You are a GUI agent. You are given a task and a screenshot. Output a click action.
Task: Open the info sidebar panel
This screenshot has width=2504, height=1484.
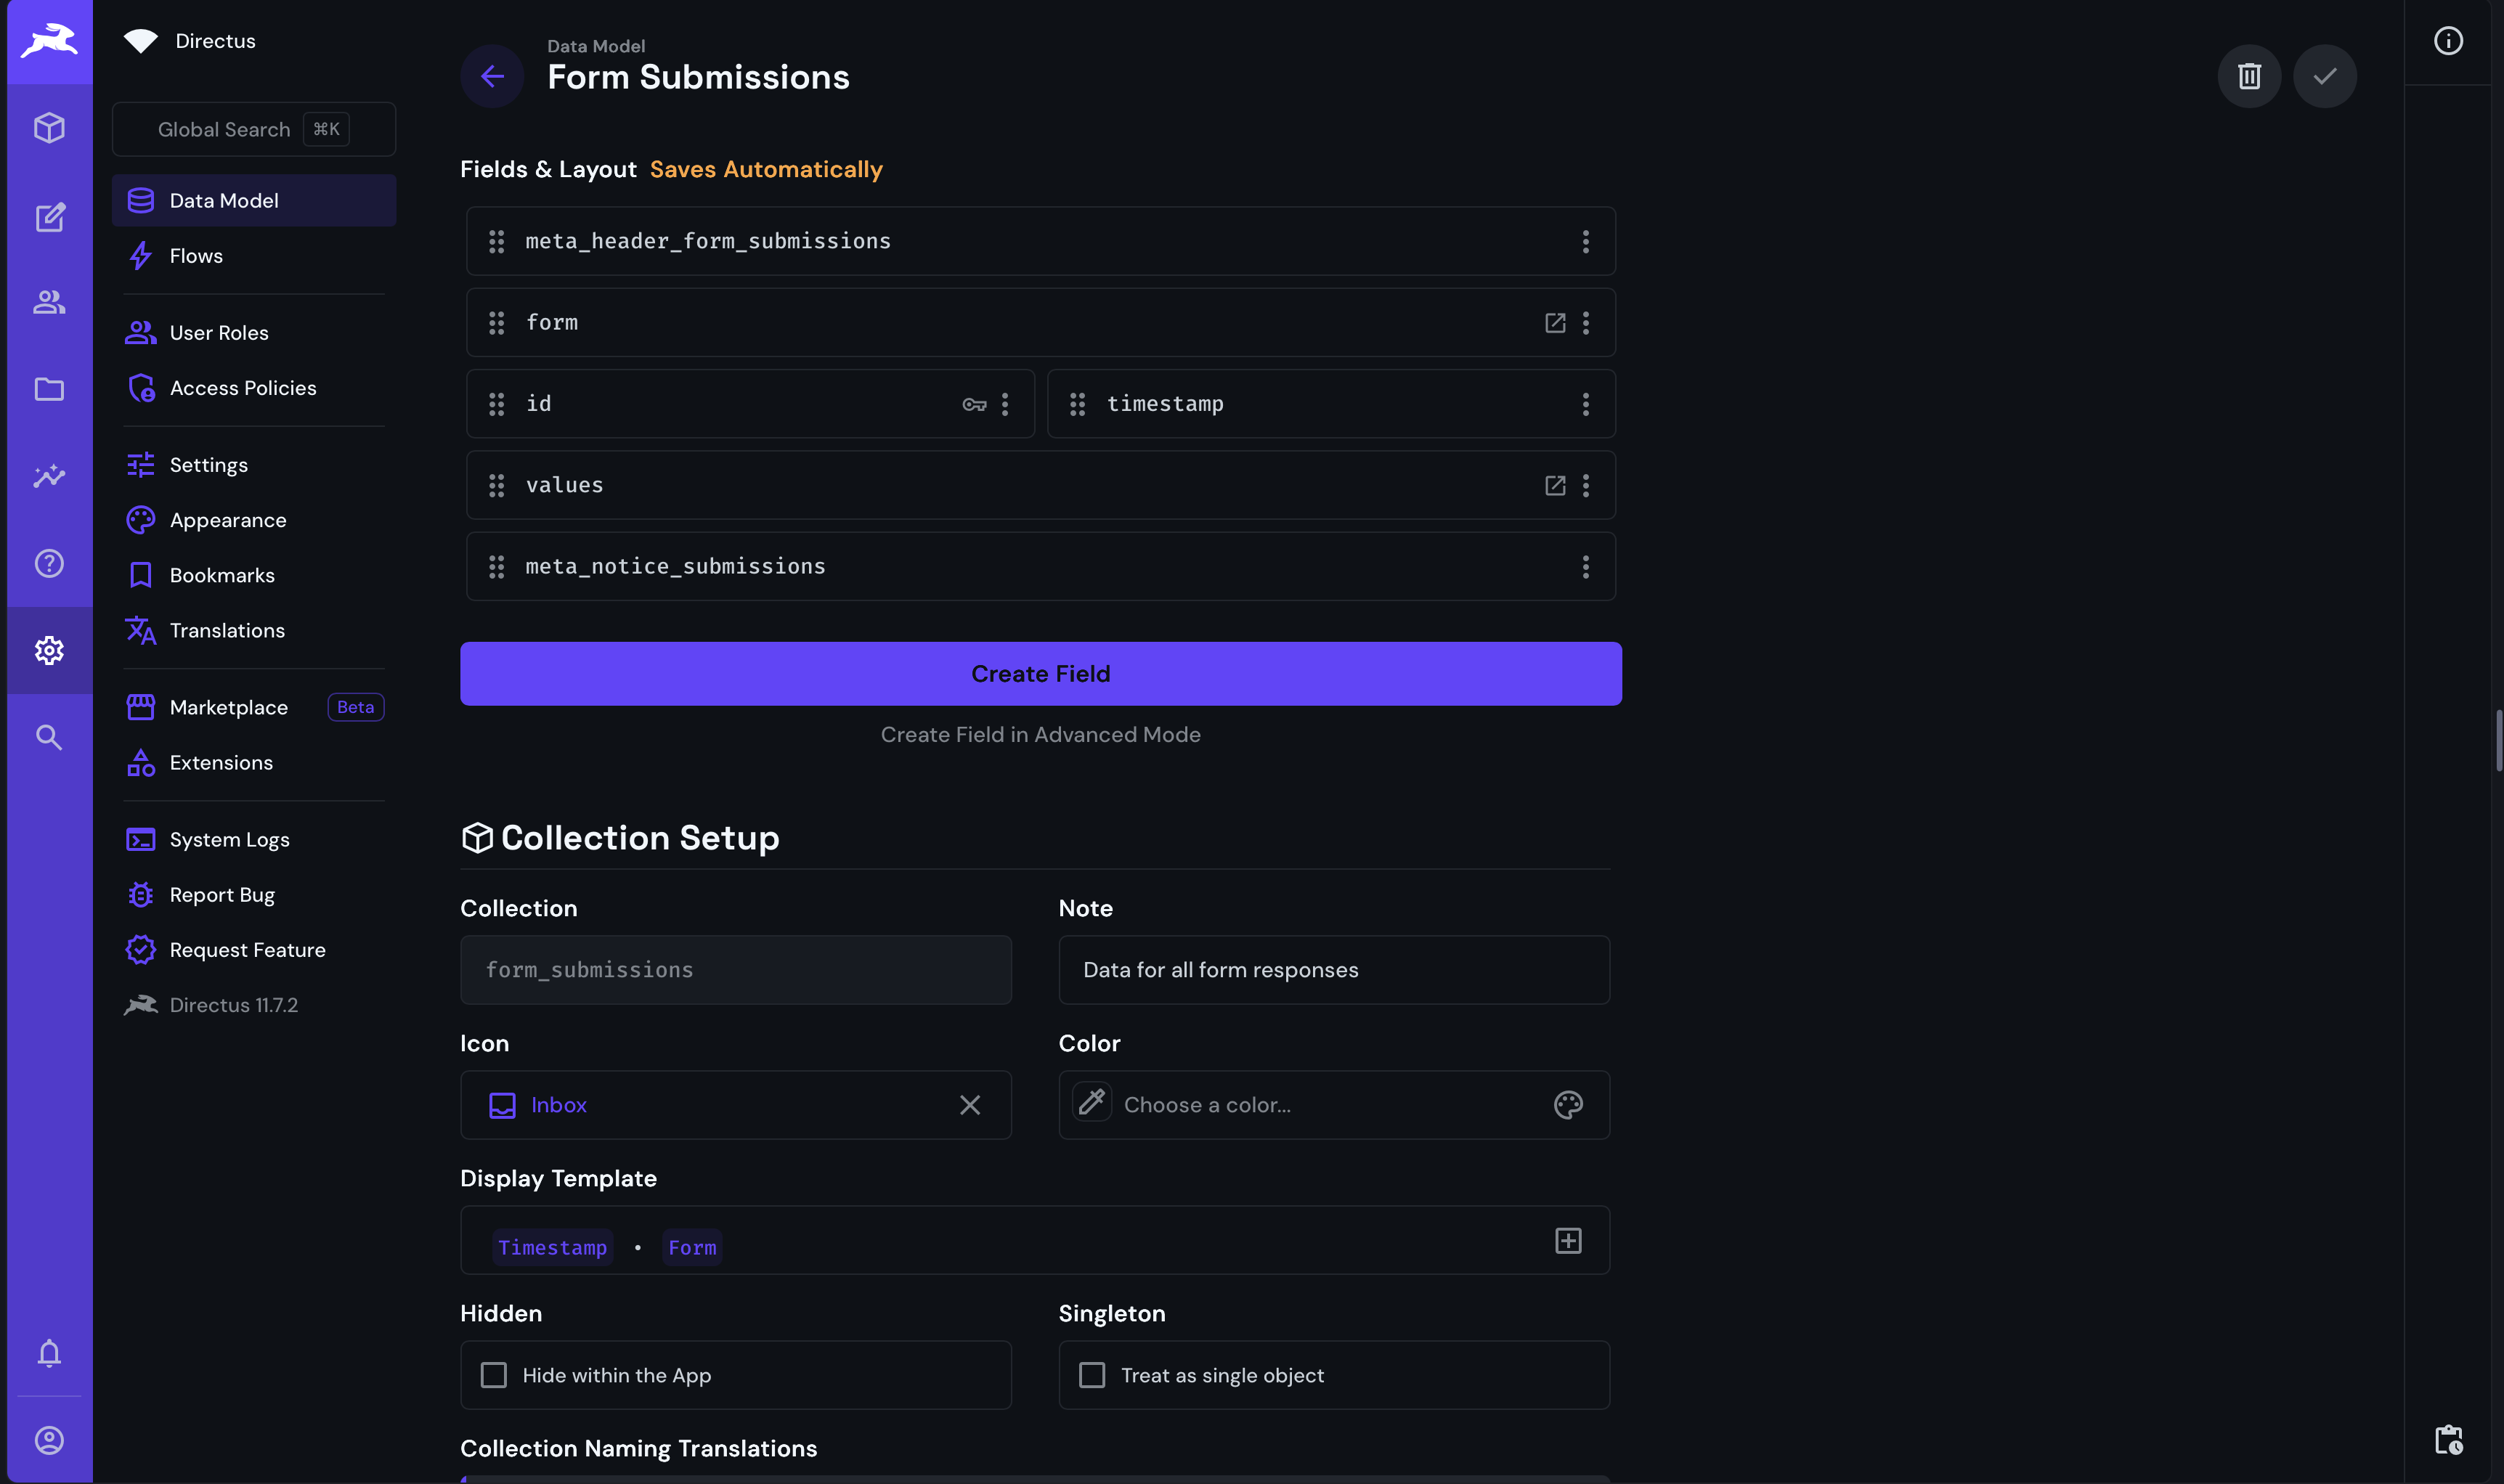(2448, 40)
